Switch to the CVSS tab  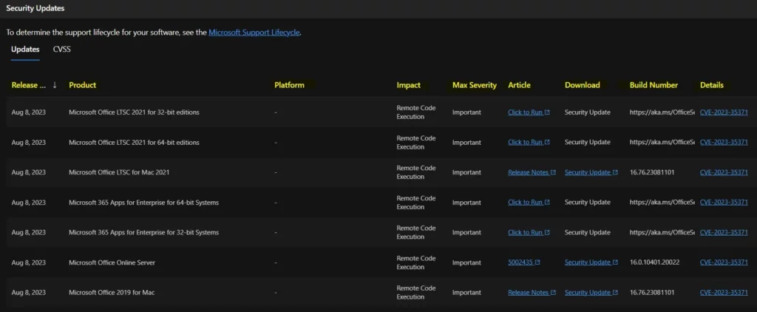62,50
